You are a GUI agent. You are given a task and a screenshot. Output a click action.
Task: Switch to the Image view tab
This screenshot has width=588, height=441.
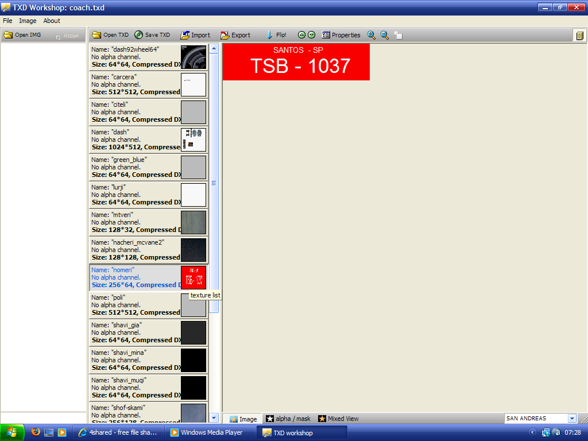243,419
